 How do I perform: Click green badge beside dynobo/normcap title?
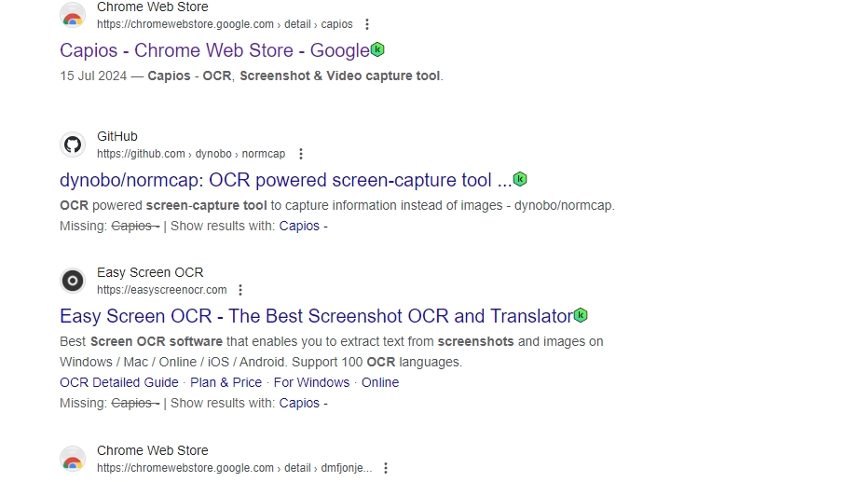tap(519, 179)
